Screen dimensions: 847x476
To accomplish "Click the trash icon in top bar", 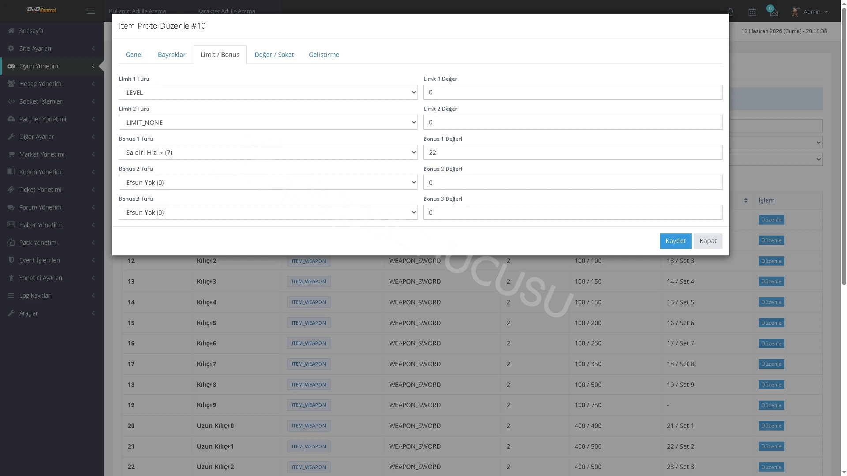I will (x=730, y=12).
